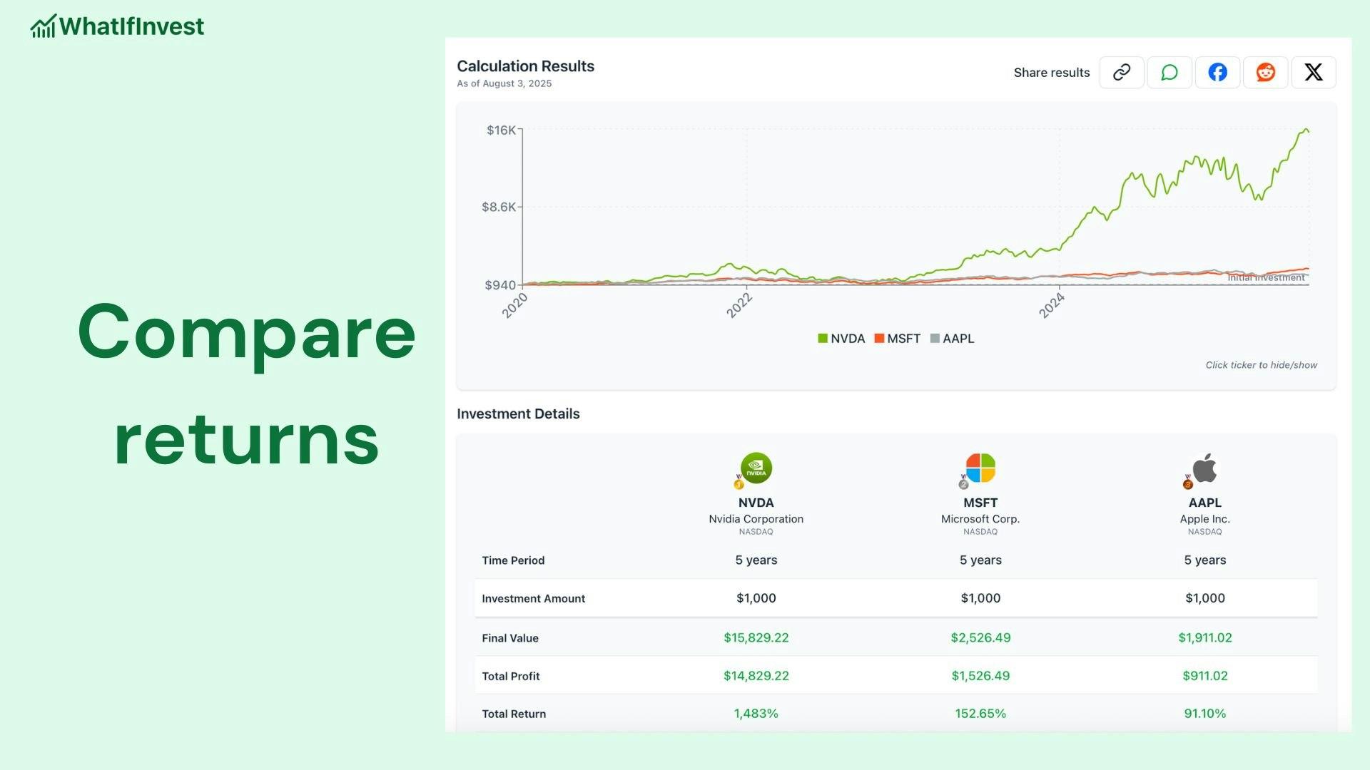Click the Microsoft logo icon

point(980,468)
